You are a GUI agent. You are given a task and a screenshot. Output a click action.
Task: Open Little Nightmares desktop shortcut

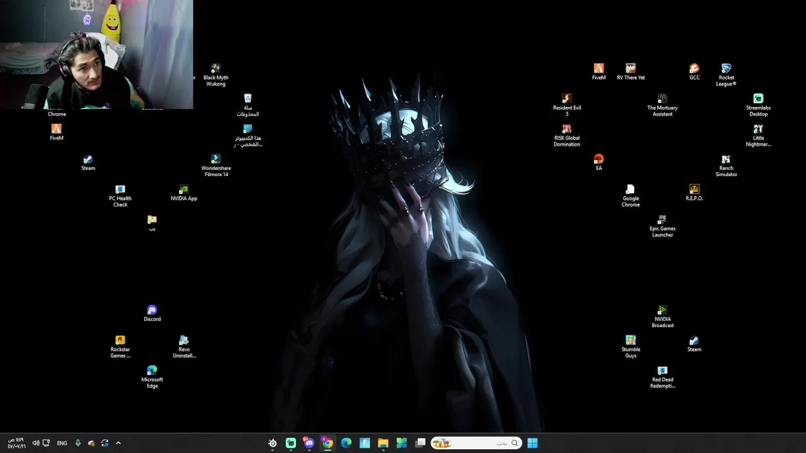tap(758, 135)
